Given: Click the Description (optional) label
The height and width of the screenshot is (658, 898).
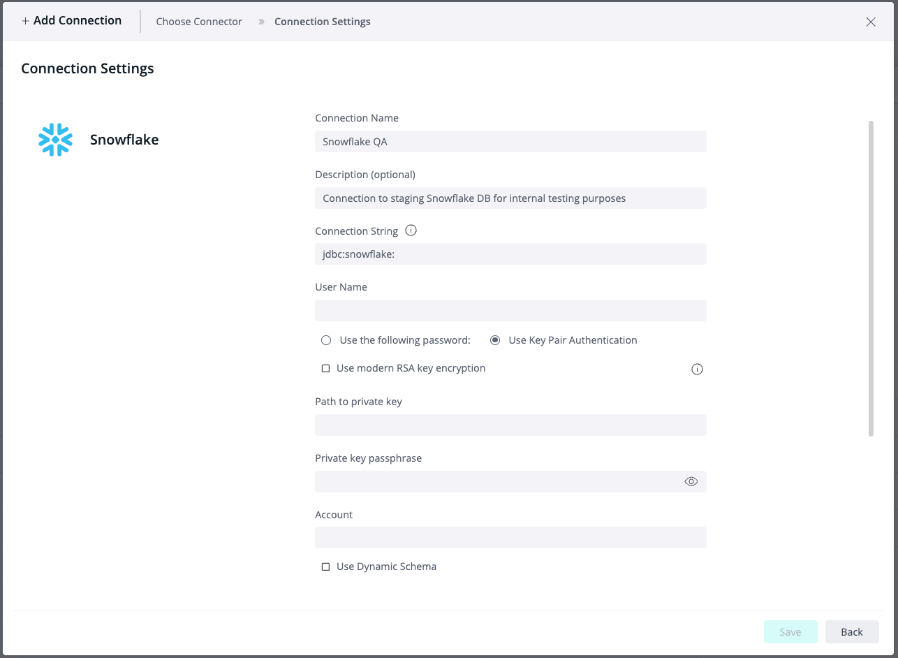Looking at the screenshot, I should [365, 175].
